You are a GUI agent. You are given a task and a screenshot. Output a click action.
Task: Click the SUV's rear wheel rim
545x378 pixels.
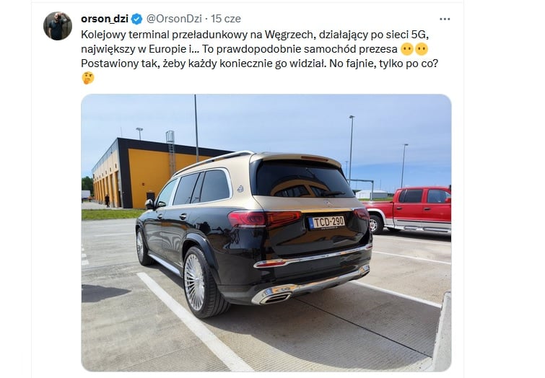click(x=195, y=282)
